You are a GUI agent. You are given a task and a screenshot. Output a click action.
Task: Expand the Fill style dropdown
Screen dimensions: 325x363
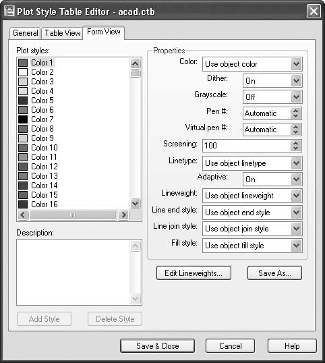[296, 246]
